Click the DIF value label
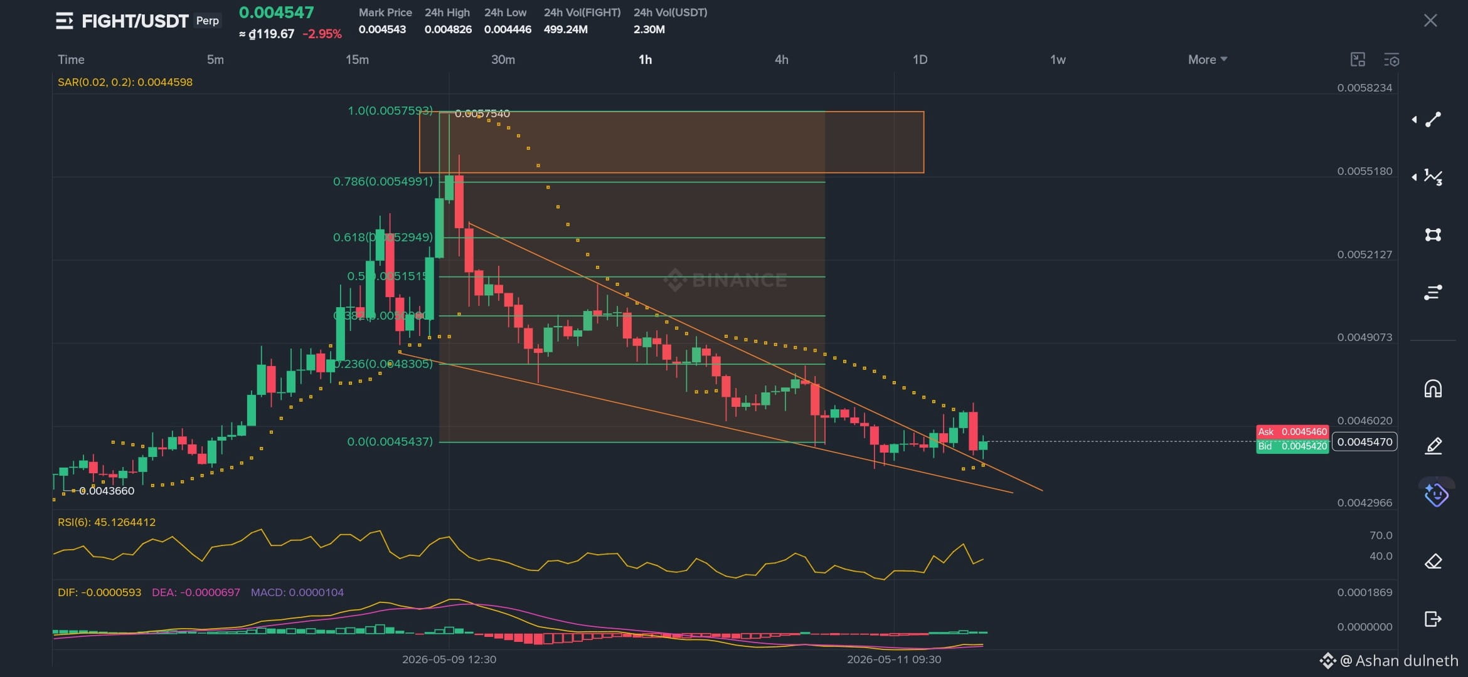 [99, 592]
